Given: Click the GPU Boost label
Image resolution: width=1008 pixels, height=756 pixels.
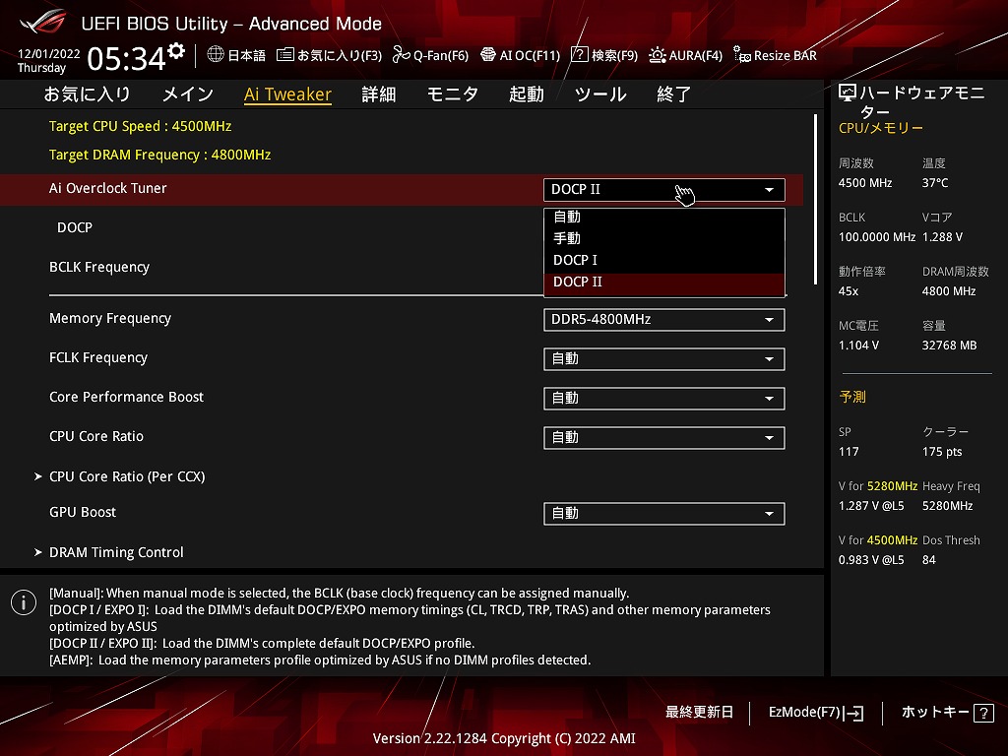Looking at the screenshot, I should 83,512.
